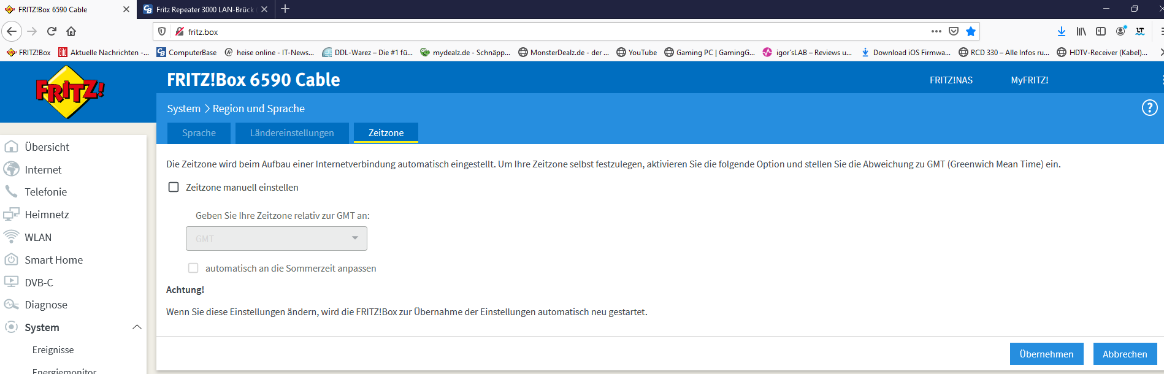
Task: Open the FRITZ!Box bookmark
Action: (x=28, y=53)
